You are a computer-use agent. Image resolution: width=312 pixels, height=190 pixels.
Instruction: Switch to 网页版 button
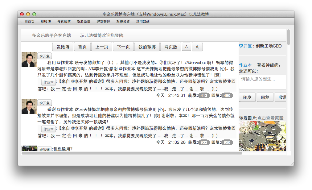pyautogui.click(x=171, y=47)
